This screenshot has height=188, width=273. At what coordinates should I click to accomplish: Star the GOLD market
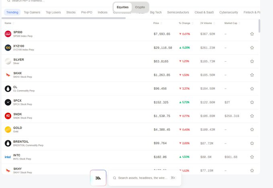252,129
